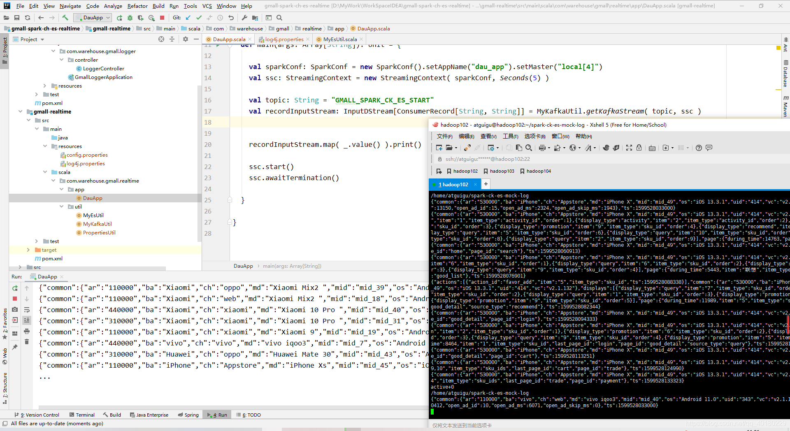Toggle the 2: Favorites tool window
Image resolution: width=790 pixels, height=431 pixels.
(5, 324)
